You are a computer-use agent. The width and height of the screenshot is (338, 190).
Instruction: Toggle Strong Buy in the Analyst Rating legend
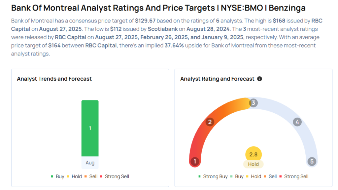(x=213, y=176)
